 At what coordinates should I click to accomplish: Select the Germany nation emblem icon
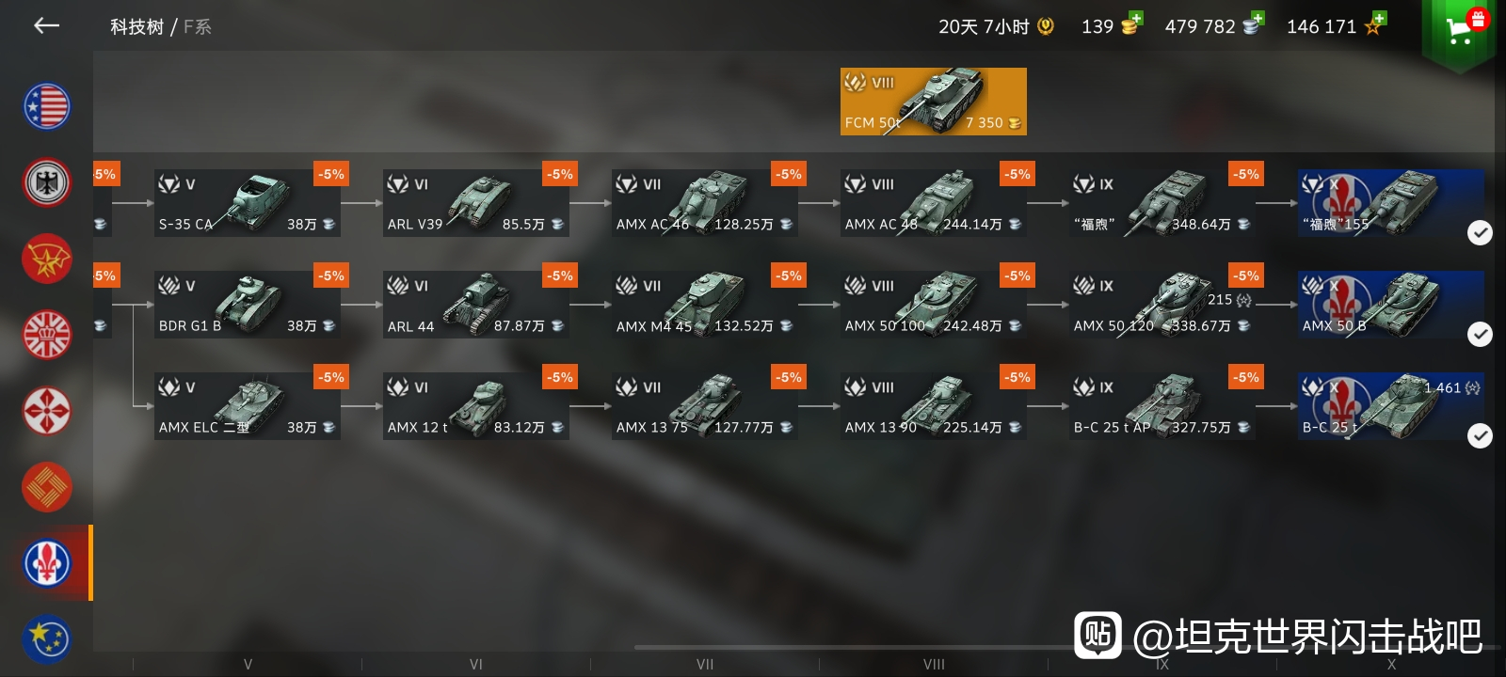click(x=46, y=182)
